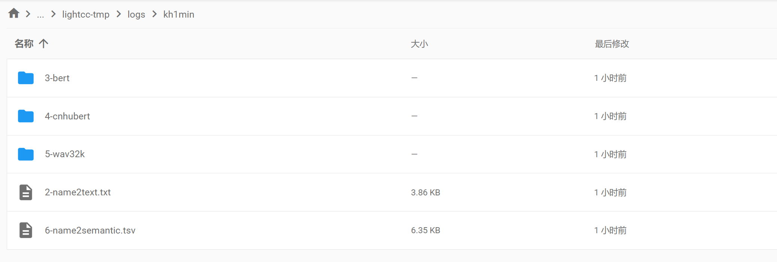
Task: Select the 6-name2semantic.tsv file name
Action: pos(90,230)
